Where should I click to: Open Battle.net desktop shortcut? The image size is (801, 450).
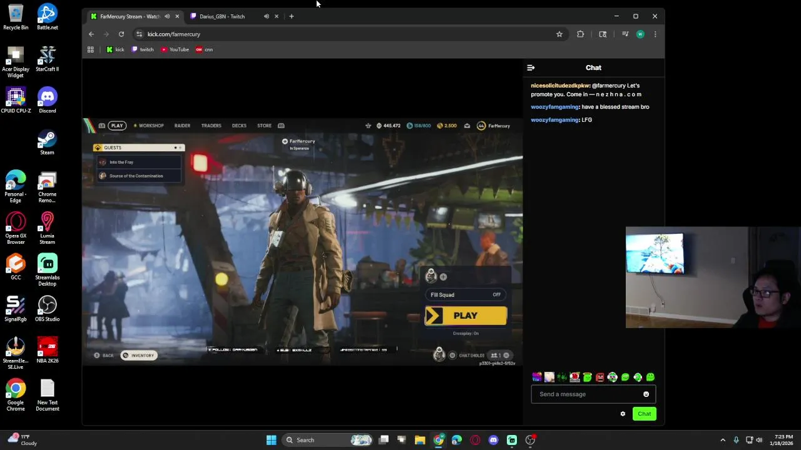47,17
